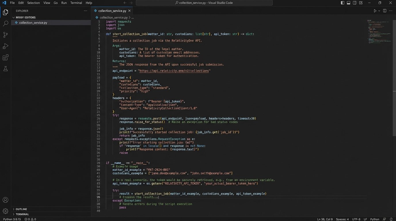Collapse the OPEN EDITORS section
396x221 pixels.
14,17
